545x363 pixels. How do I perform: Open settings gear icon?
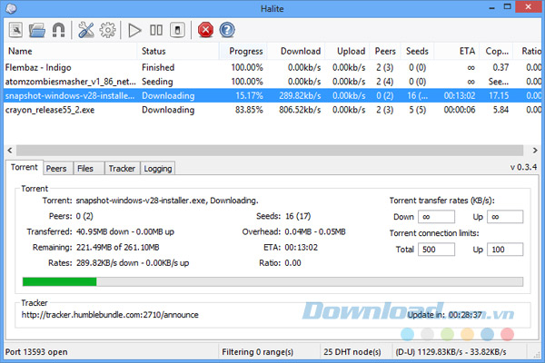[108, 30]
